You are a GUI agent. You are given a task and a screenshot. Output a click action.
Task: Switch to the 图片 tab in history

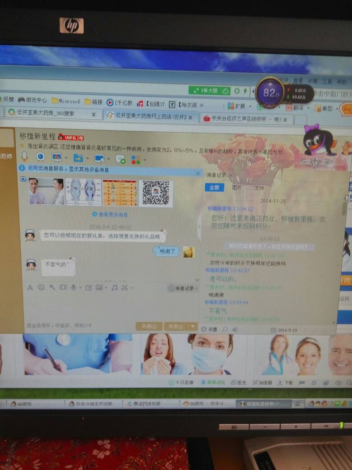point(236,188)
